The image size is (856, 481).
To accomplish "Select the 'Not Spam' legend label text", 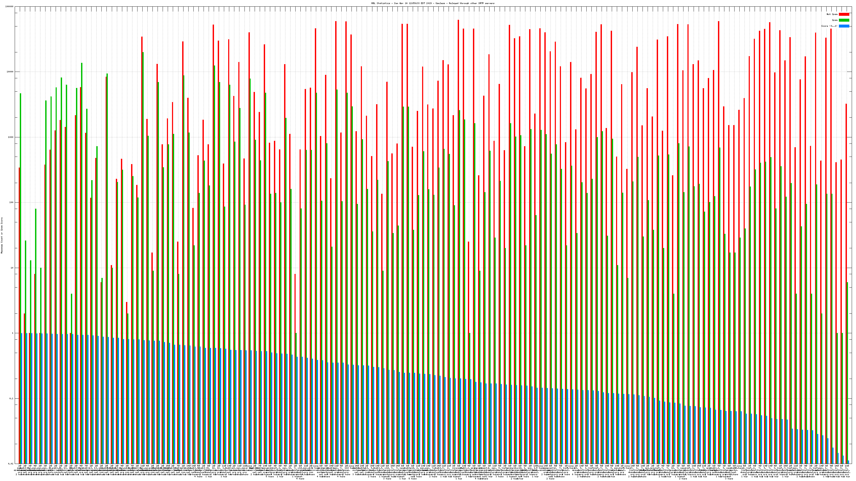I will (x=832, y=14).
